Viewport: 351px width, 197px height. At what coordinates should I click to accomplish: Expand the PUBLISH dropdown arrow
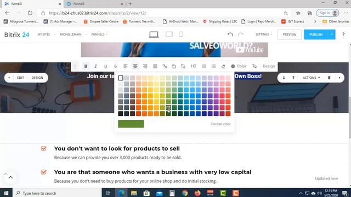(x=331, y=34)
